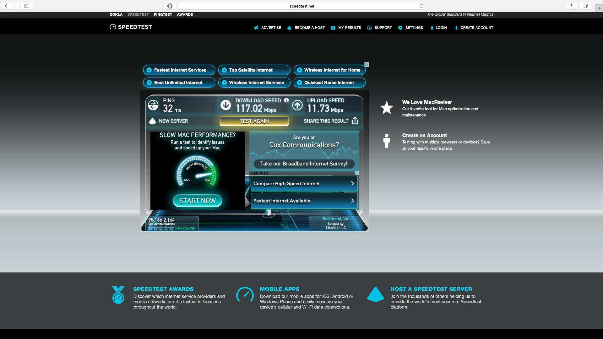
Task: Open the PINGTEST nav item
Action: click(x=163, y=14)
